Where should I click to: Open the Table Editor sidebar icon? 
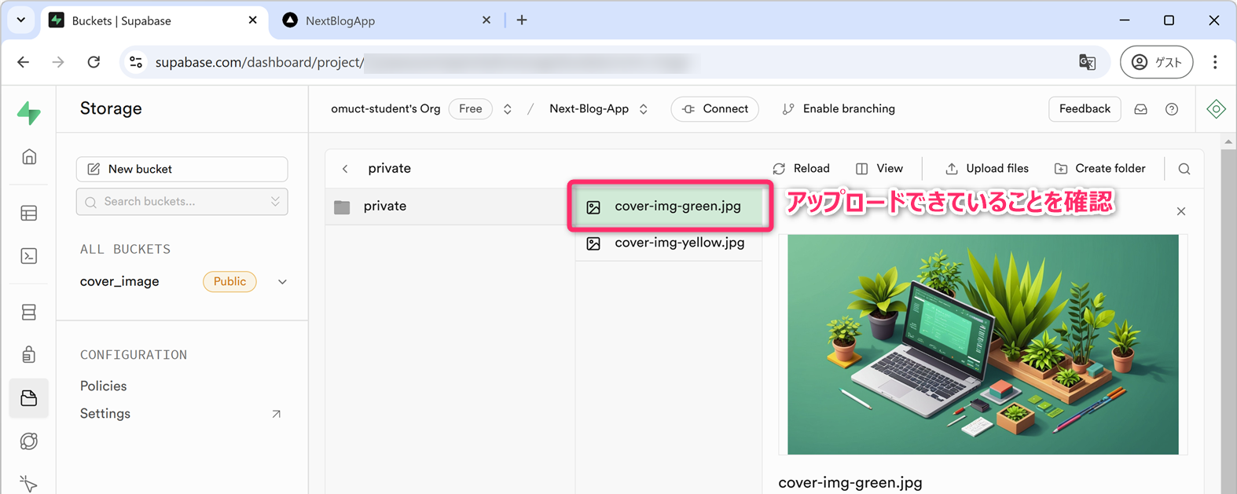(29, 213)
